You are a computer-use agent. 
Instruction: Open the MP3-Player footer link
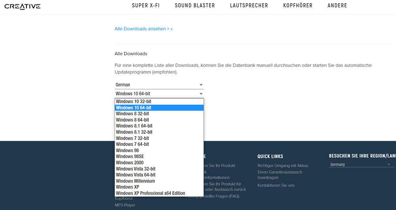pos(125,205)
